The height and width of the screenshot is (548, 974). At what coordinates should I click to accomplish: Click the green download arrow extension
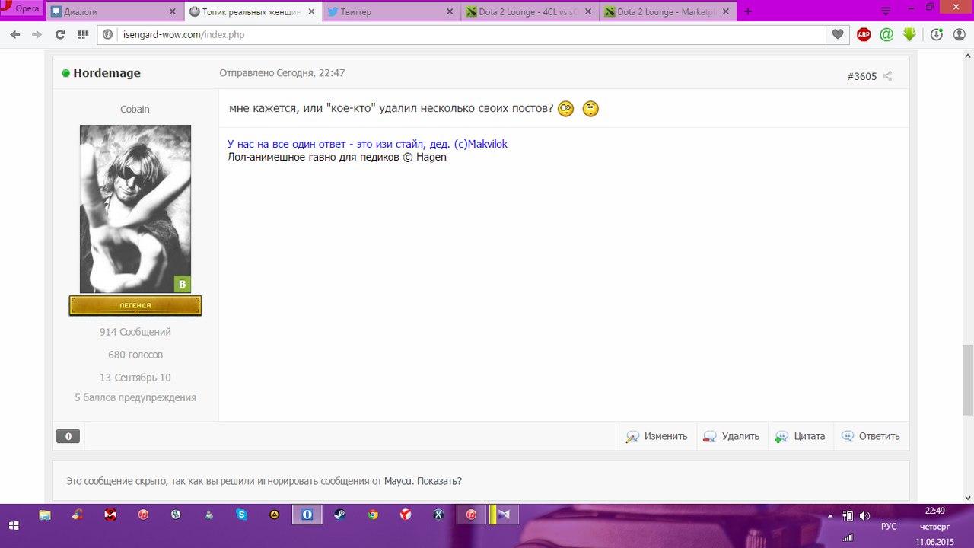tap(909, 34)
